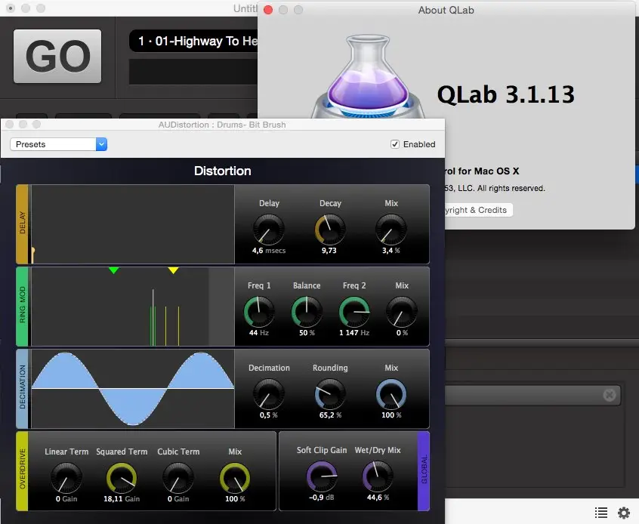639x524 pixels.
Task: Click the GO button in QLab
Action: tap(57, 56)
